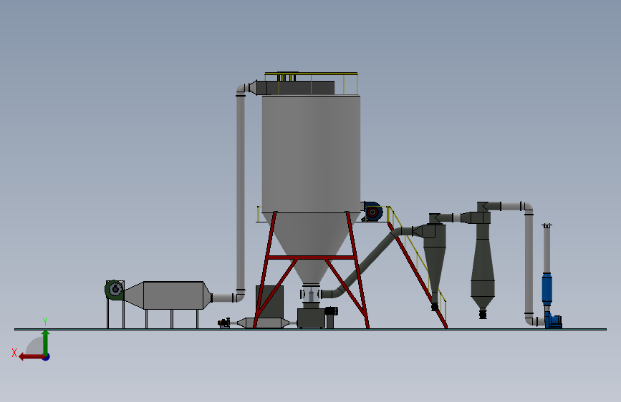Viewport: 621px width, 402px height.
Task: Select the tall vertical hot-air duct pipe
Action: tap(241, 192)
